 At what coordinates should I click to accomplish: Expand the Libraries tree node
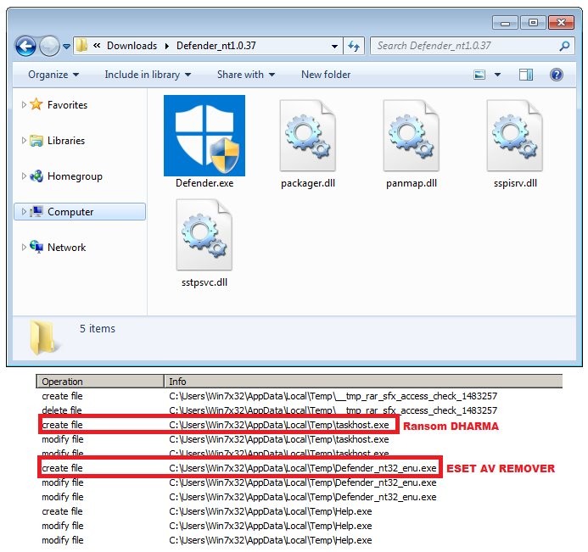[x=23, y=141]
